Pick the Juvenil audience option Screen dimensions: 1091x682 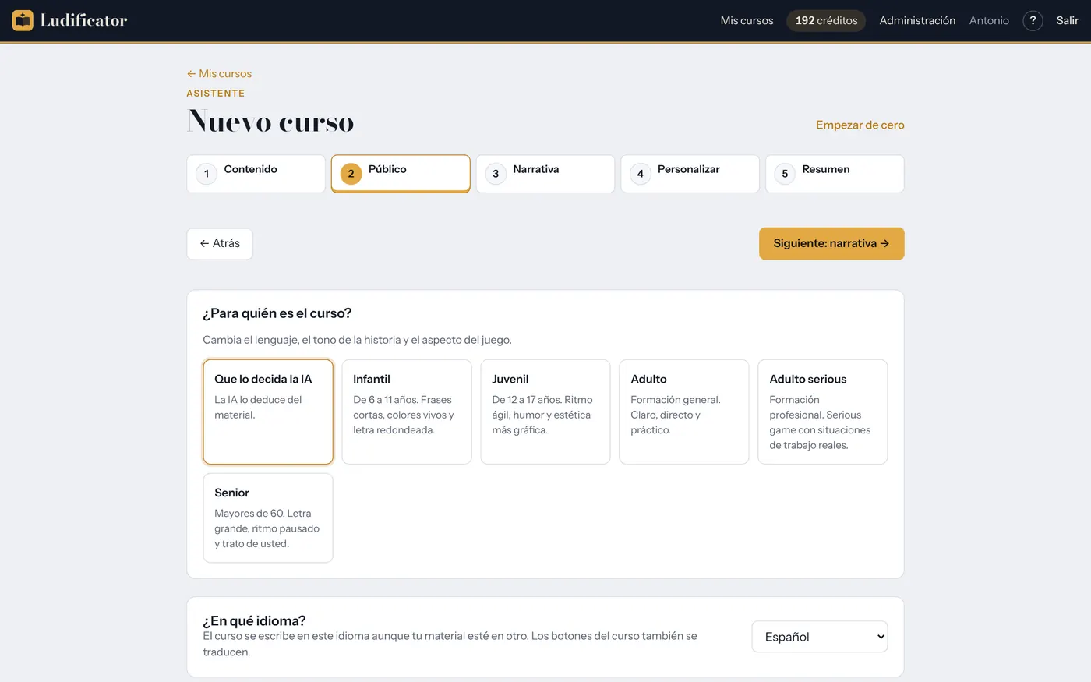(x=545, y=412)
